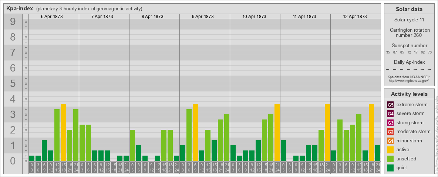Click the yellow active bar on 6 Apr 1873

tap(63, 132)
